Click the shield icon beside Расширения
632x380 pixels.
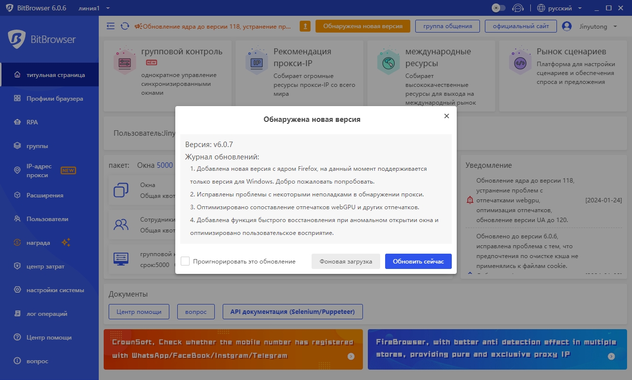click(17, 195)
